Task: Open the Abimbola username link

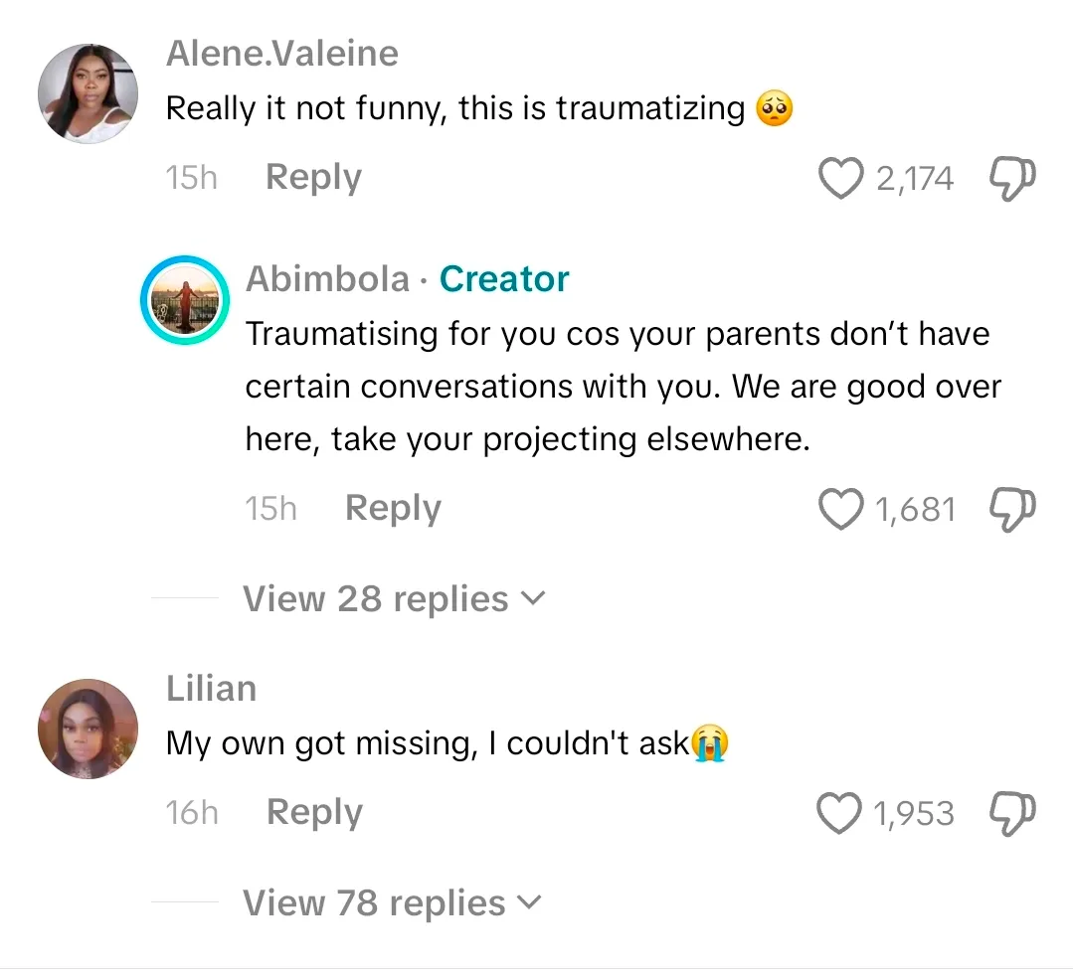Action: [327, 279]
